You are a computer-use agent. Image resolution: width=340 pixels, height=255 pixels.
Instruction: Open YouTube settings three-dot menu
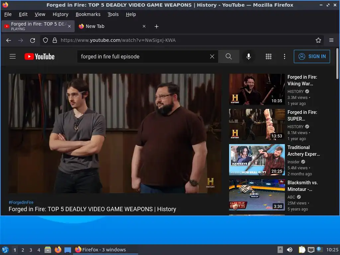[284, 56]
